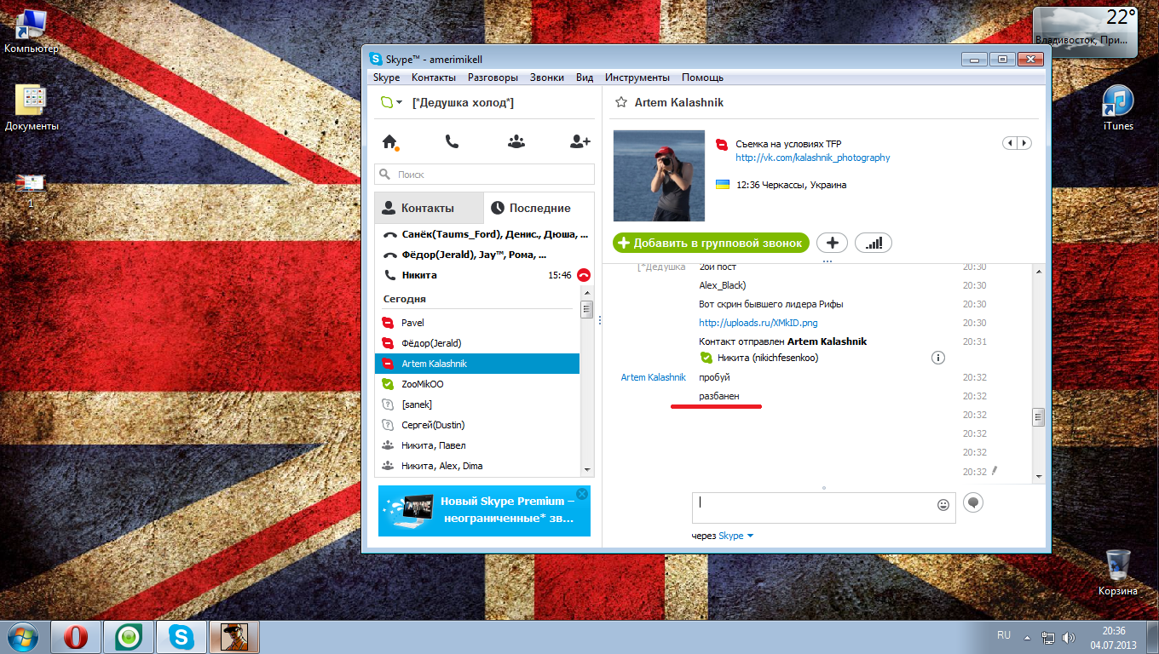Screen dimensions: 1159x654
Task: Click the search field in contacts
Action: coord(484,174)
